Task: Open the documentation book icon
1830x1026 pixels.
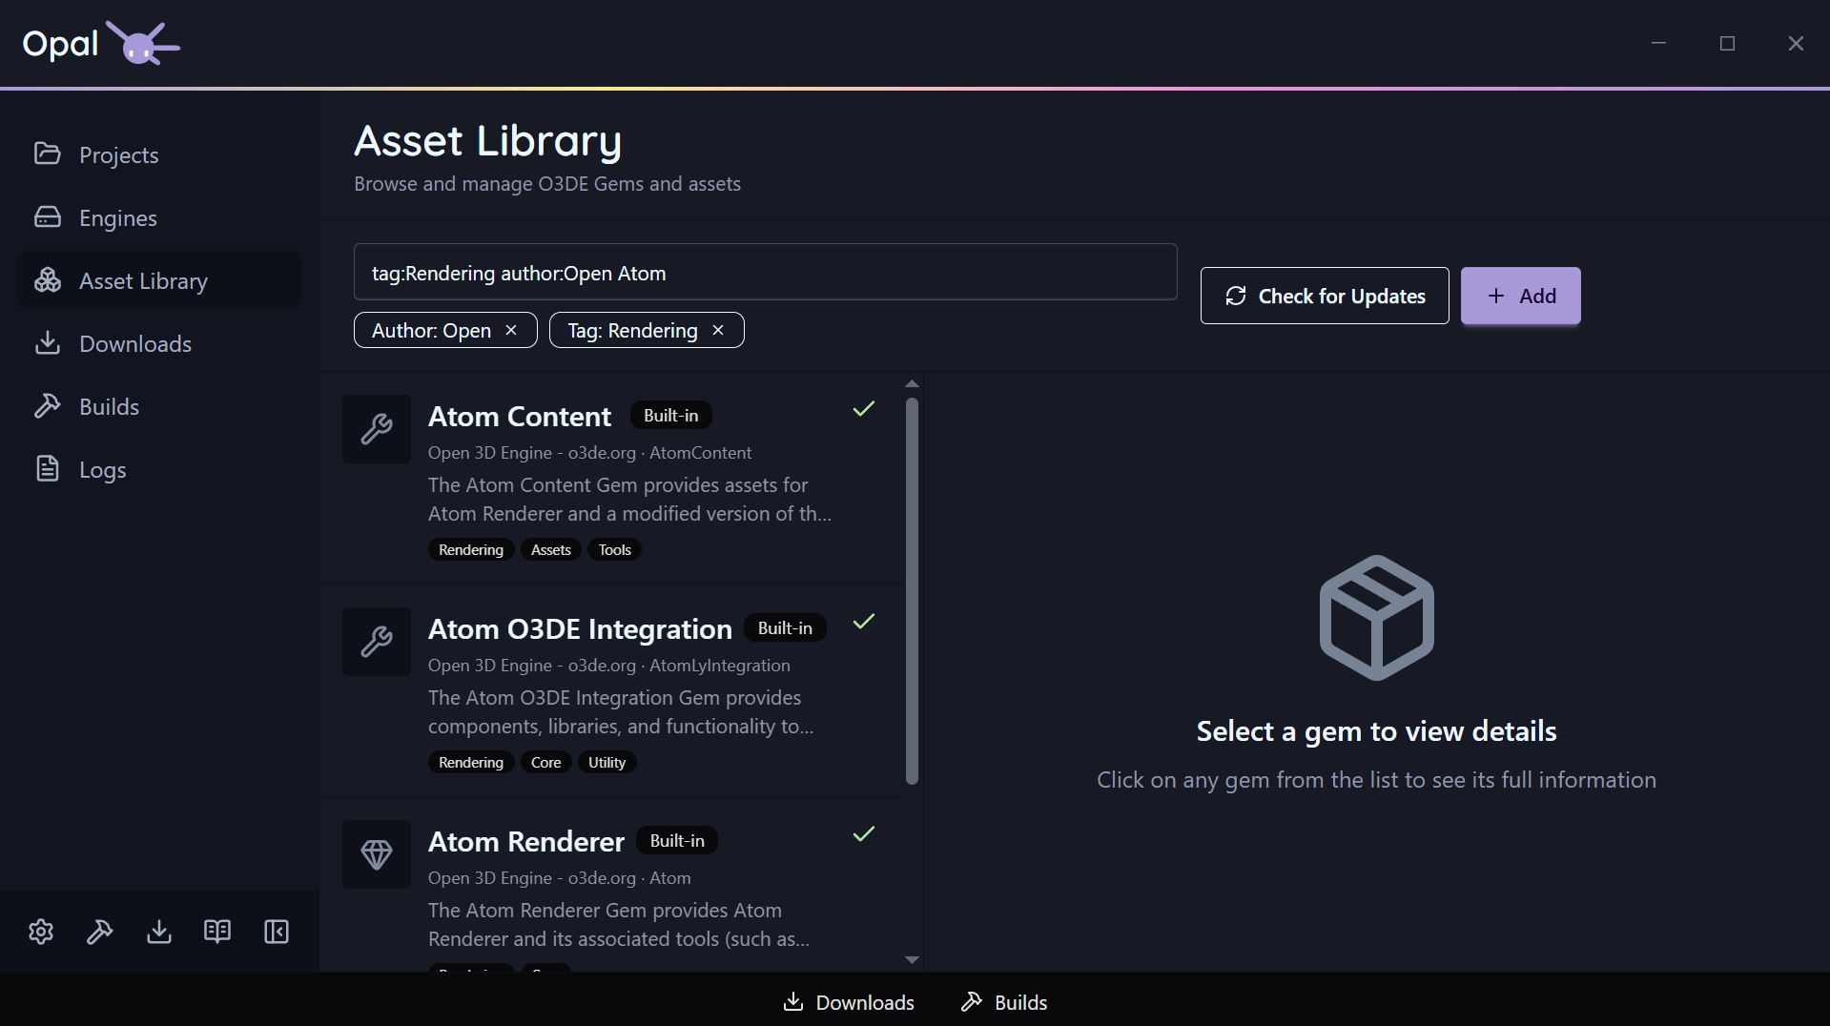Action: tap(217, 932)
